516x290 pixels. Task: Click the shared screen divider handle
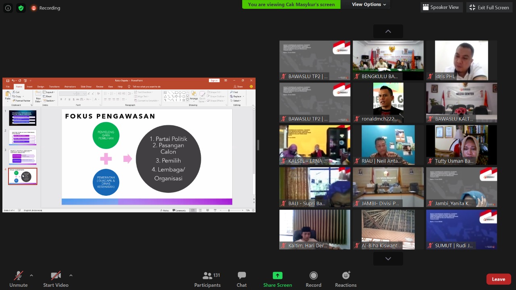[x=258, y=145]
